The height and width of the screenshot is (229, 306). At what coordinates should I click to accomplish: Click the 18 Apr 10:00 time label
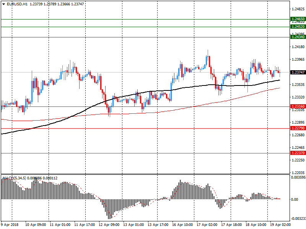(256, 225)
